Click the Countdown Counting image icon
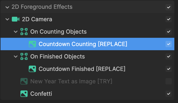Image resolution: width=178 pixels, height=103 pixels. pos(32,44)
